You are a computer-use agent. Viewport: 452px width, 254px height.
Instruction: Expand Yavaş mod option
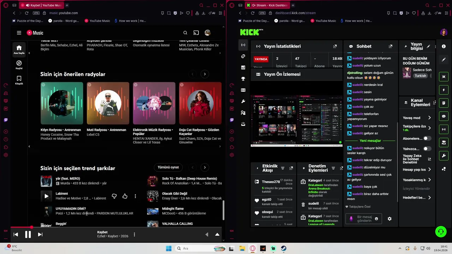click(x=429, y=118)
